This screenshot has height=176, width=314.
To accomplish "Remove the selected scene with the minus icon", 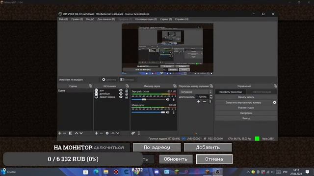I will [64, 133].
